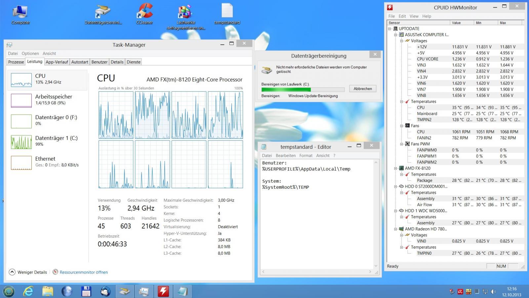The height and width of the screenshot is (298, 529).
Task: Click the Sensor column header
Action: pos(419,23)
